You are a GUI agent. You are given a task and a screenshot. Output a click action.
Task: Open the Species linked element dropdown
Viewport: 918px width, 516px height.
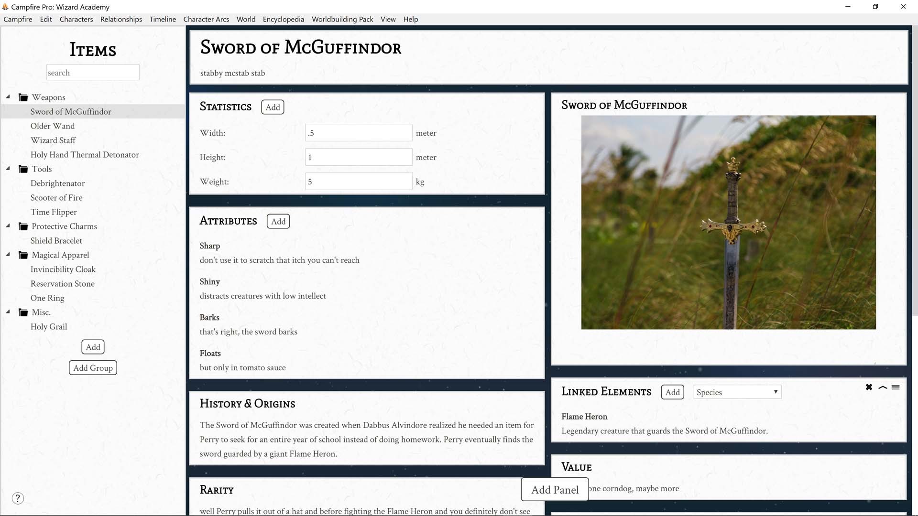737,392
